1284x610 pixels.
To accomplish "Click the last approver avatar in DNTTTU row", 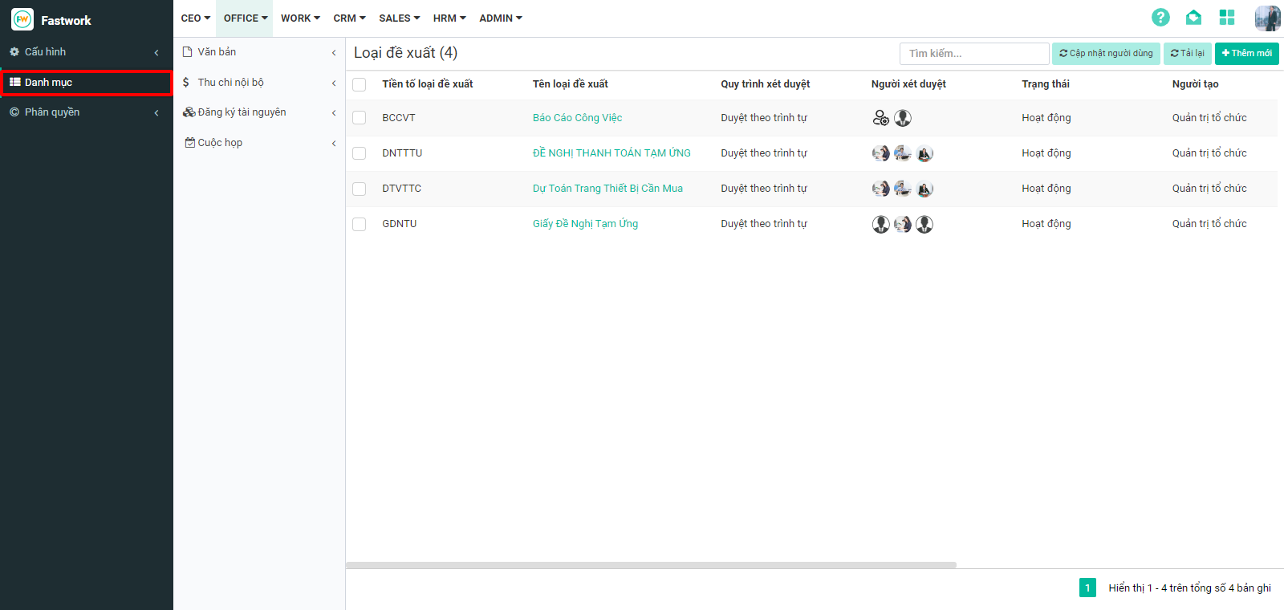I will pyautogui.click(x=924, y=153).
